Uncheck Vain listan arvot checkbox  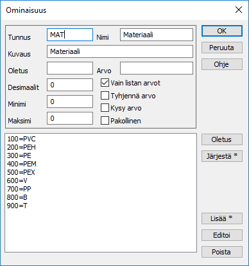point(105,83)
